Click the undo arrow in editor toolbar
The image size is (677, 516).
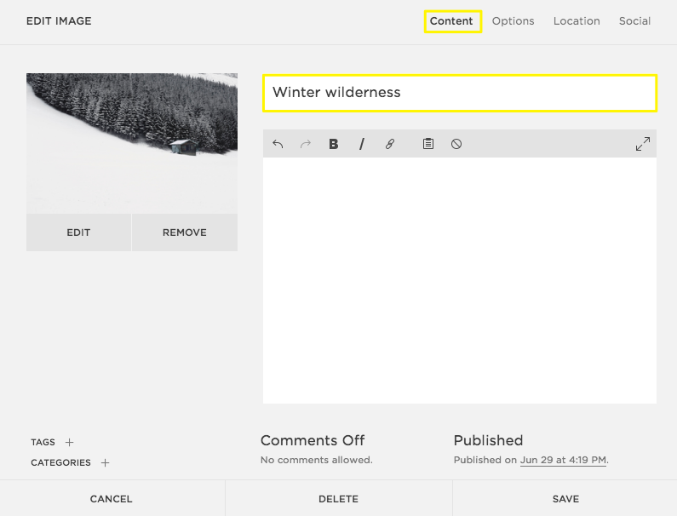point(278,144)
